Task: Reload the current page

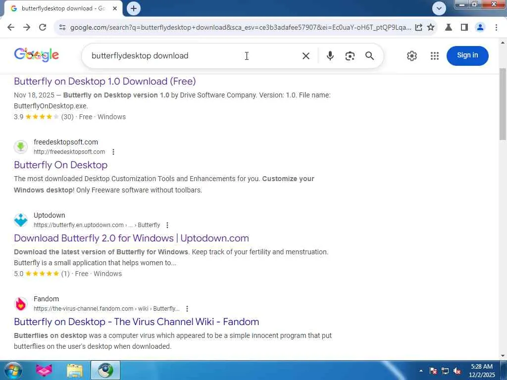Action: coord(43,28)
